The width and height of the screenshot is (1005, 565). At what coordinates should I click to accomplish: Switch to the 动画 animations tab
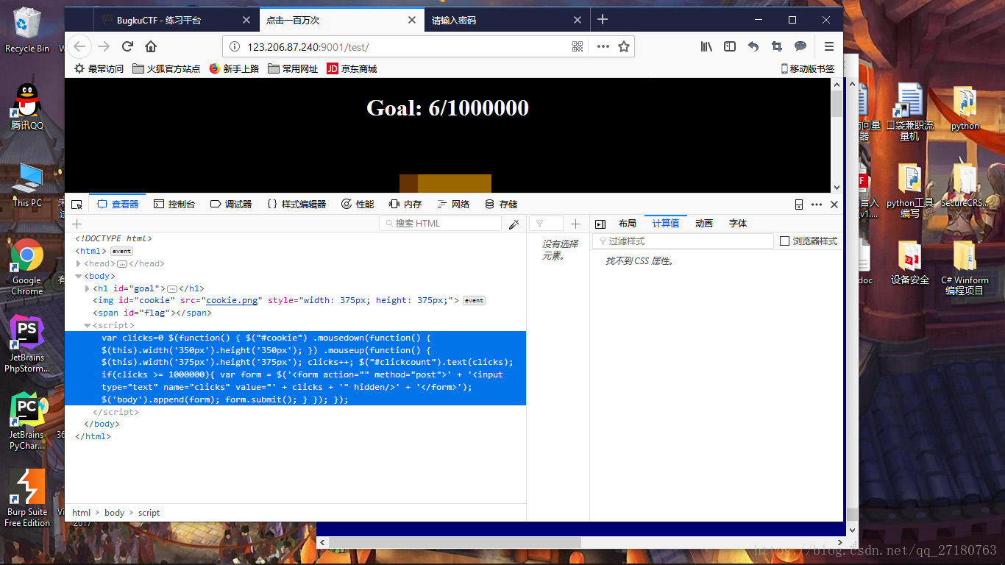[704, 224]
